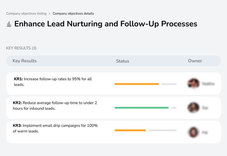The width and height of the screenshot is (227, 156).
Task: Click the blurred owner name in KR2 row
Action: coord(205,108)
